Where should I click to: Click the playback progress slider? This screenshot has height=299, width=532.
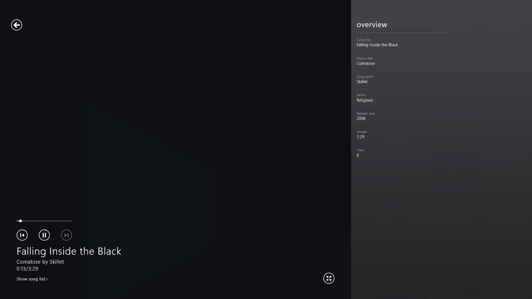click(x=44, y=221)
